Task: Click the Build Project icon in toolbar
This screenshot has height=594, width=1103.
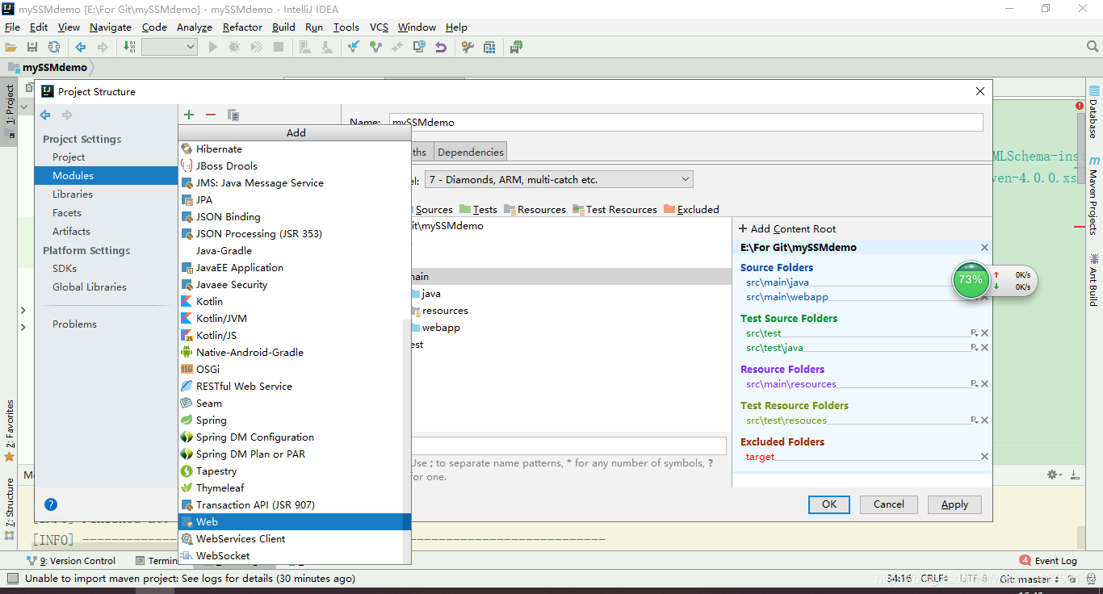Action: tap(130, 48)
